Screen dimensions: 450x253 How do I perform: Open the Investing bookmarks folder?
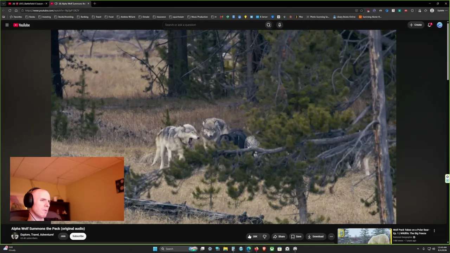click(x=45, y=17)
